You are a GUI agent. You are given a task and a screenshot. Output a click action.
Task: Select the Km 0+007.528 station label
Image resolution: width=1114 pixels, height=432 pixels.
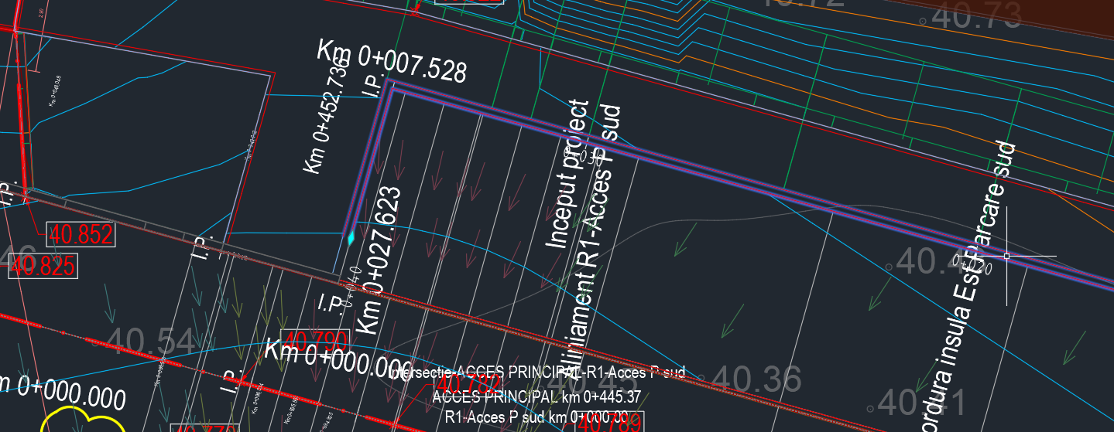coord(392,61)
